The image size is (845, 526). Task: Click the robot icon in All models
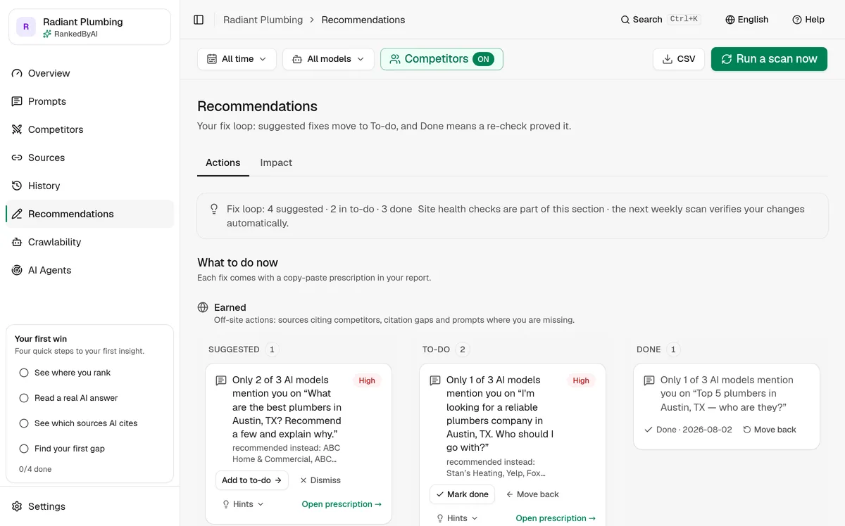click(296, 59)
